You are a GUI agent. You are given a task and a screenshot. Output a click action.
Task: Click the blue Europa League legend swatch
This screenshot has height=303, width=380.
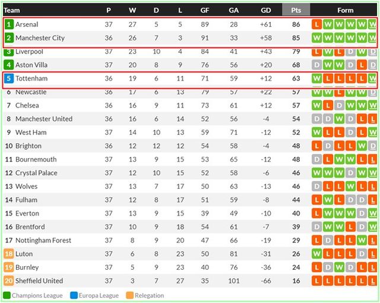click(74, 295)
